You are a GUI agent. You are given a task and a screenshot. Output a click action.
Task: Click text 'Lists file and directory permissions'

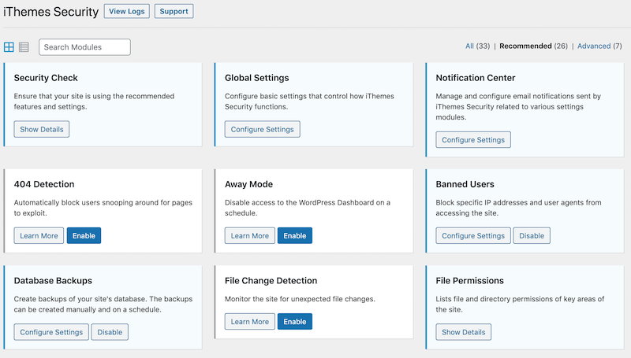coord(496,299)
